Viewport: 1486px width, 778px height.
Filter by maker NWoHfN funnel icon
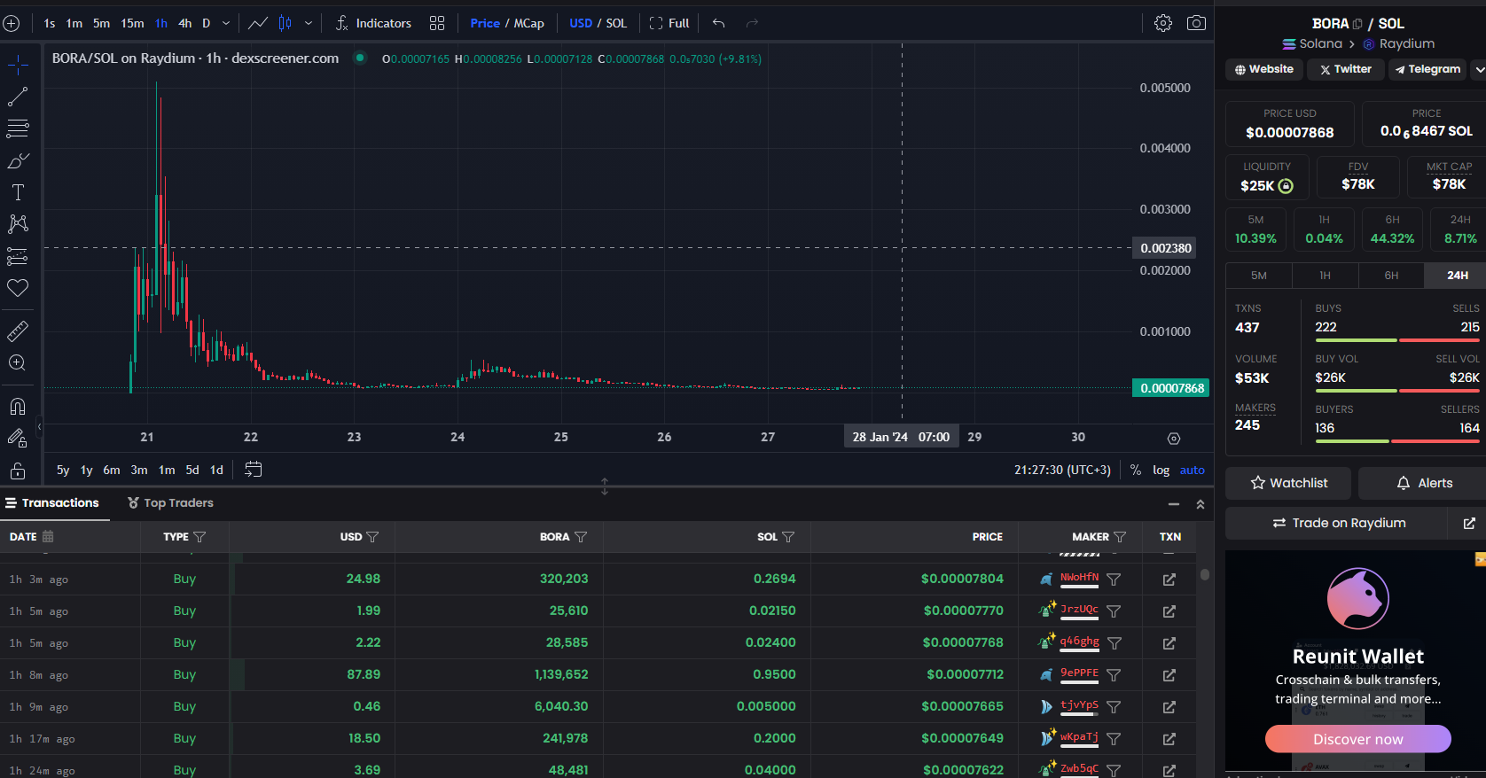1114,580
